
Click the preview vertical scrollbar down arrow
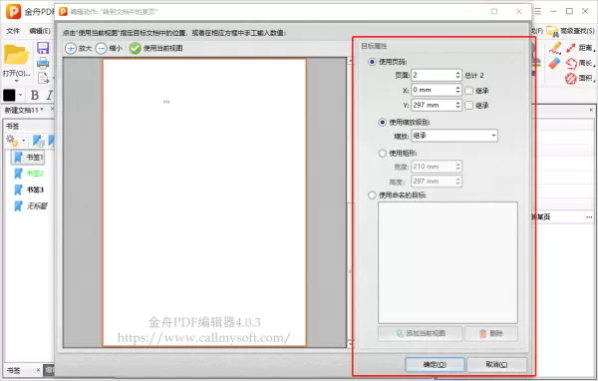pyautogui.click(x=350, y=343)
